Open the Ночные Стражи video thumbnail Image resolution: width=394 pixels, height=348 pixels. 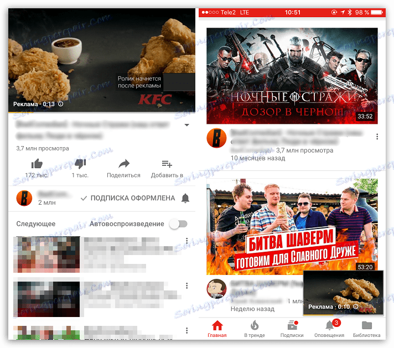pyautogui.click(x=292, y=76)
